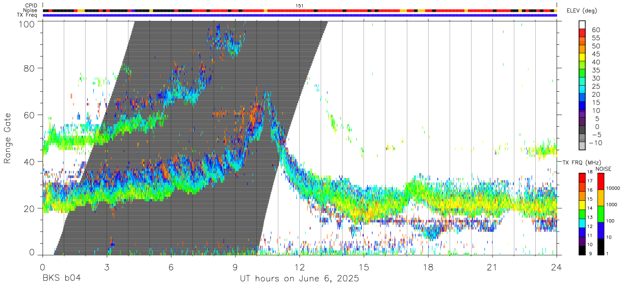Click x-axis tick label '18'

pyautogui.click(x=428, y=267)
